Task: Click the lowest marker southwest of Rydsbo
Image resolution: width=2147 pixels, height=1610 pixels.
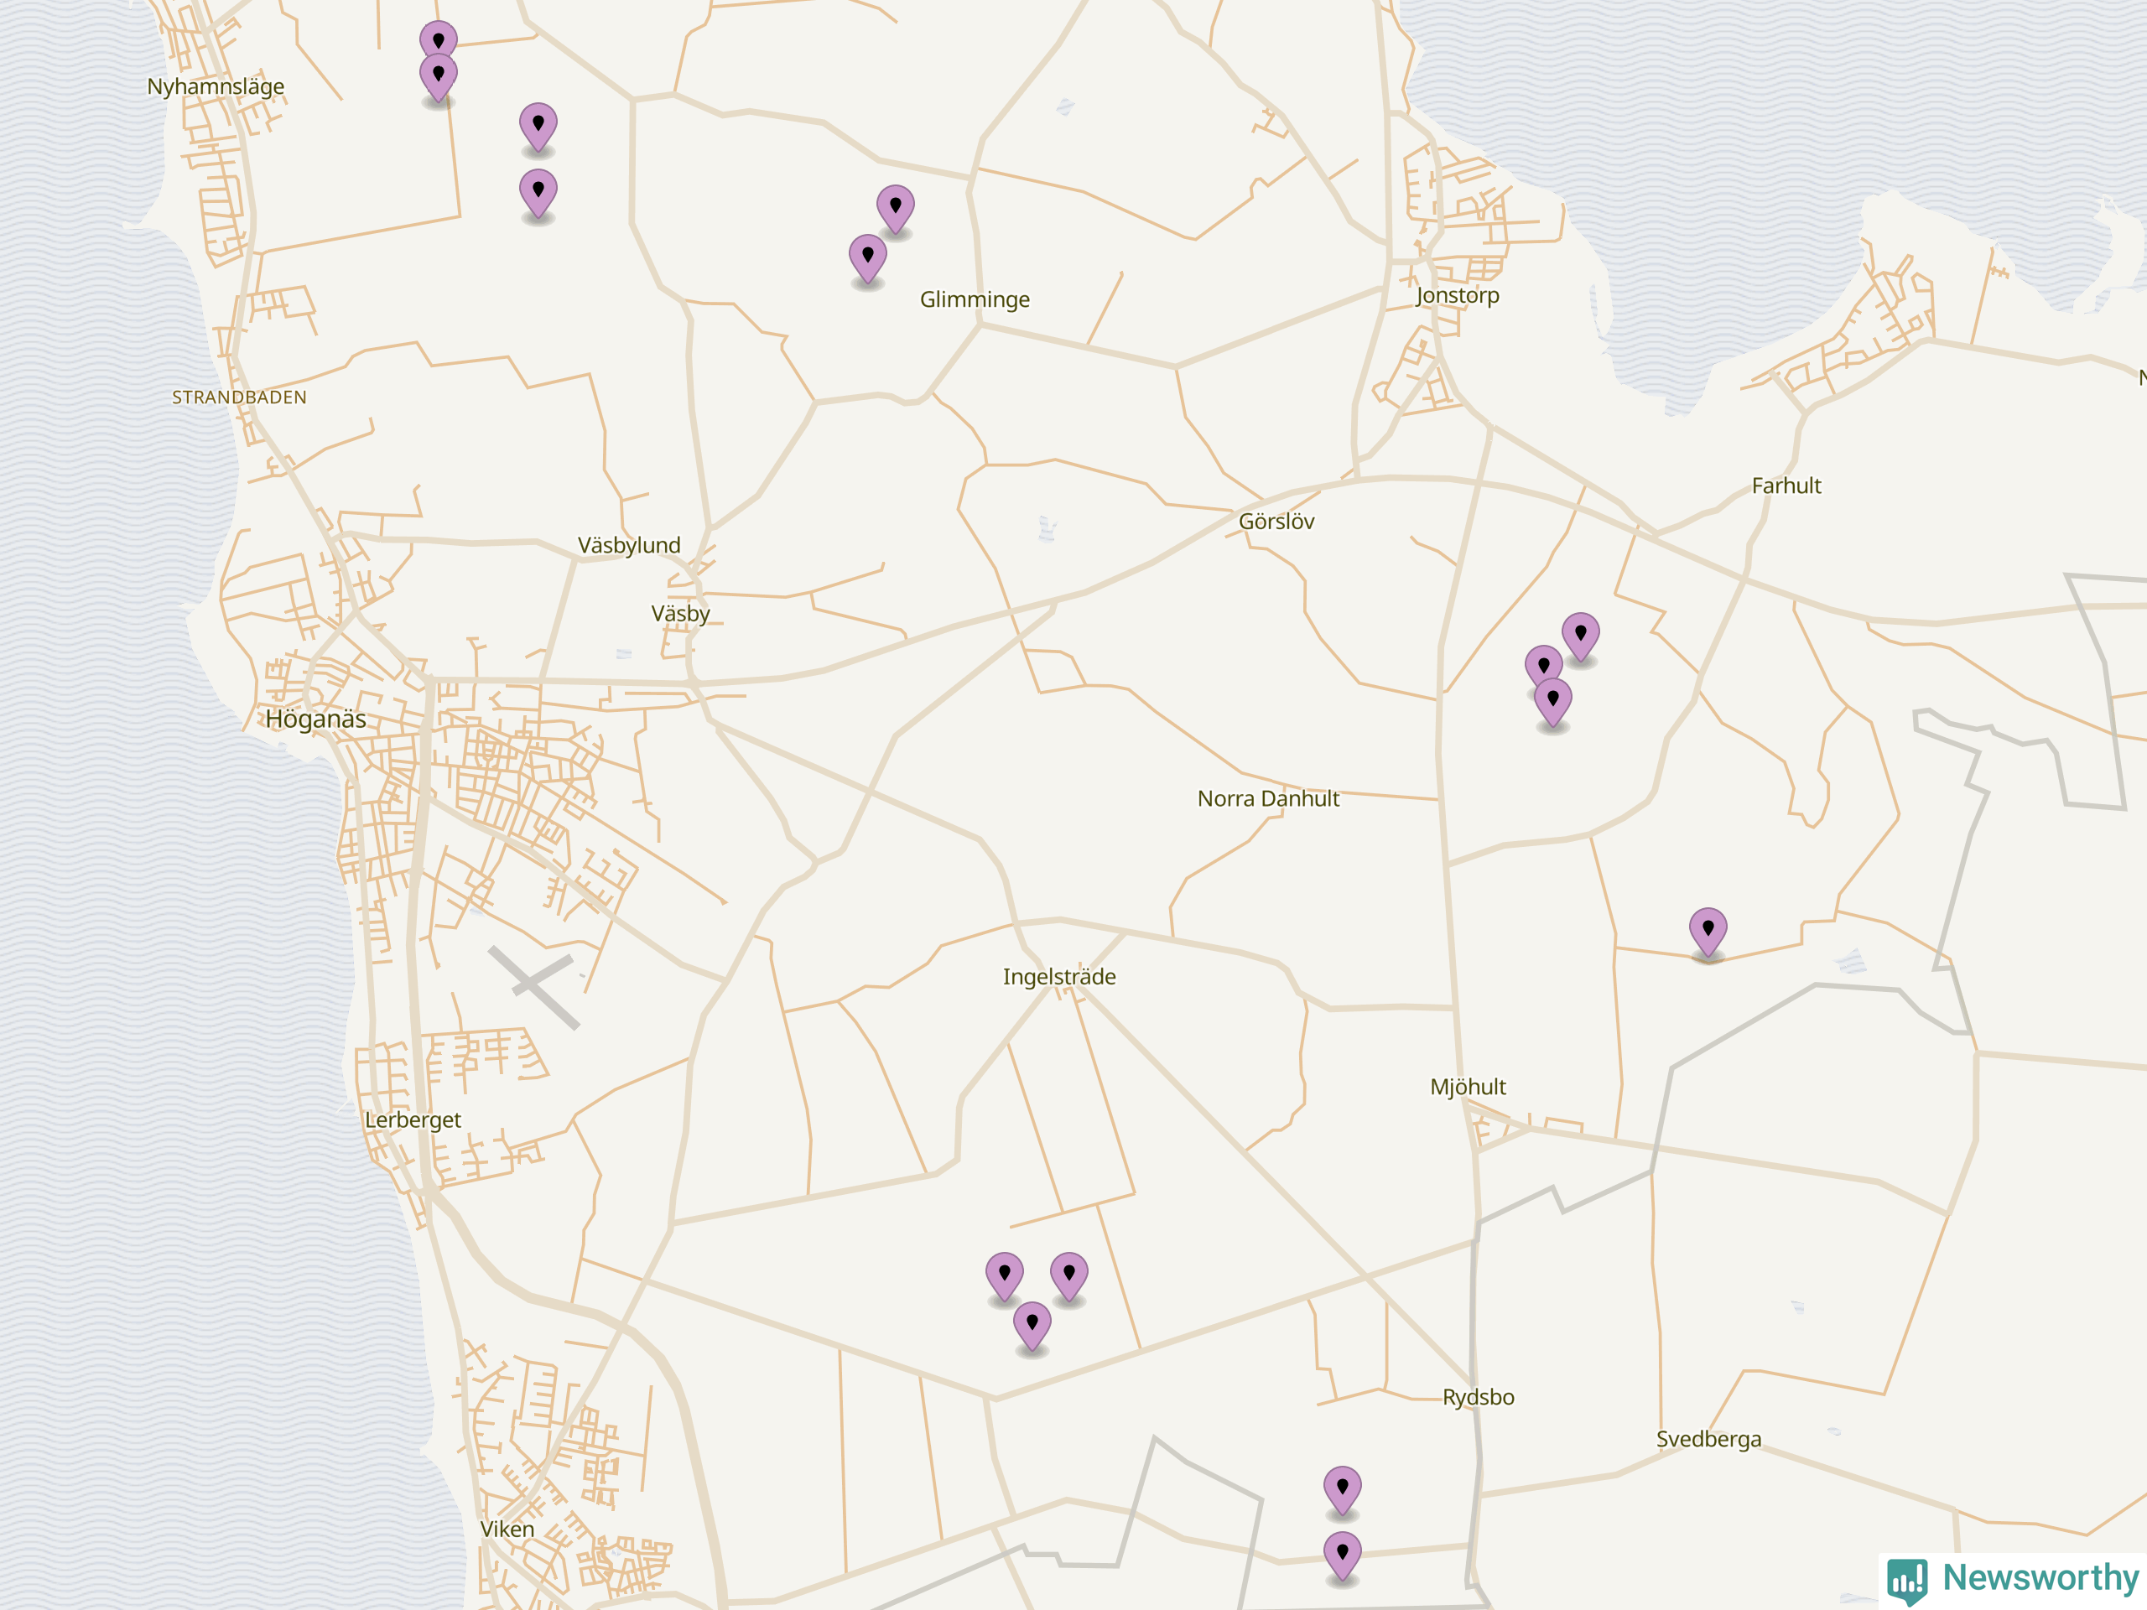Action: [1343, 1556]
